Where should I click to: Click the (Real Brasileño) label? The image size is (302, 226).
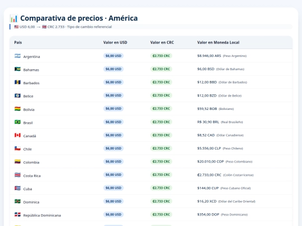232,122
